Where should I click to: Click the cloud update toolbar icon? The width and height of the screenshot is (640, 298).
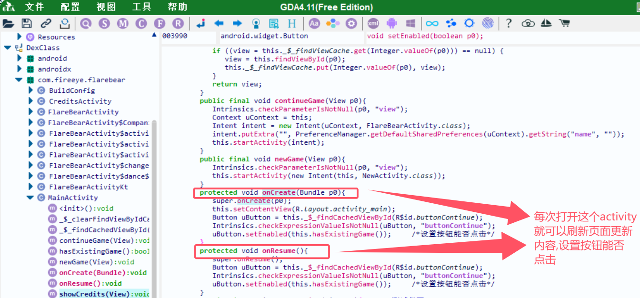[528, 23]
